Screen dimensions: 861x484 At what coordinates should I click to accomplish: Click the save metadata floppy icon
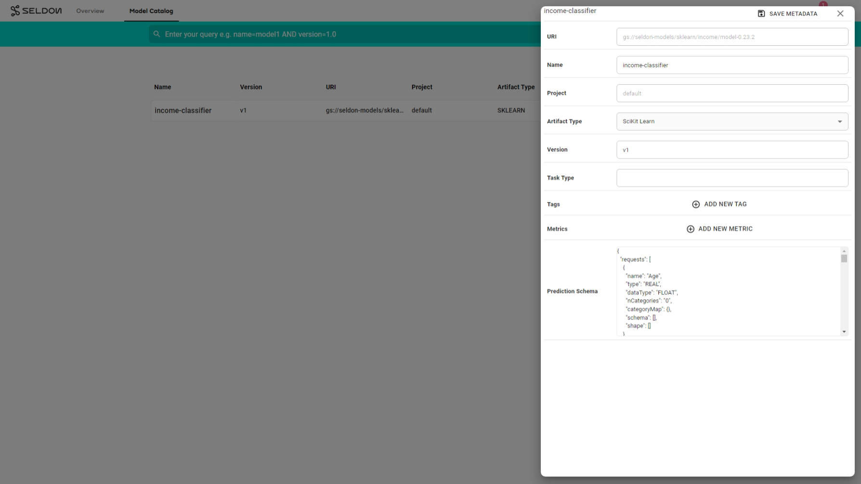(x=761, y=13)
